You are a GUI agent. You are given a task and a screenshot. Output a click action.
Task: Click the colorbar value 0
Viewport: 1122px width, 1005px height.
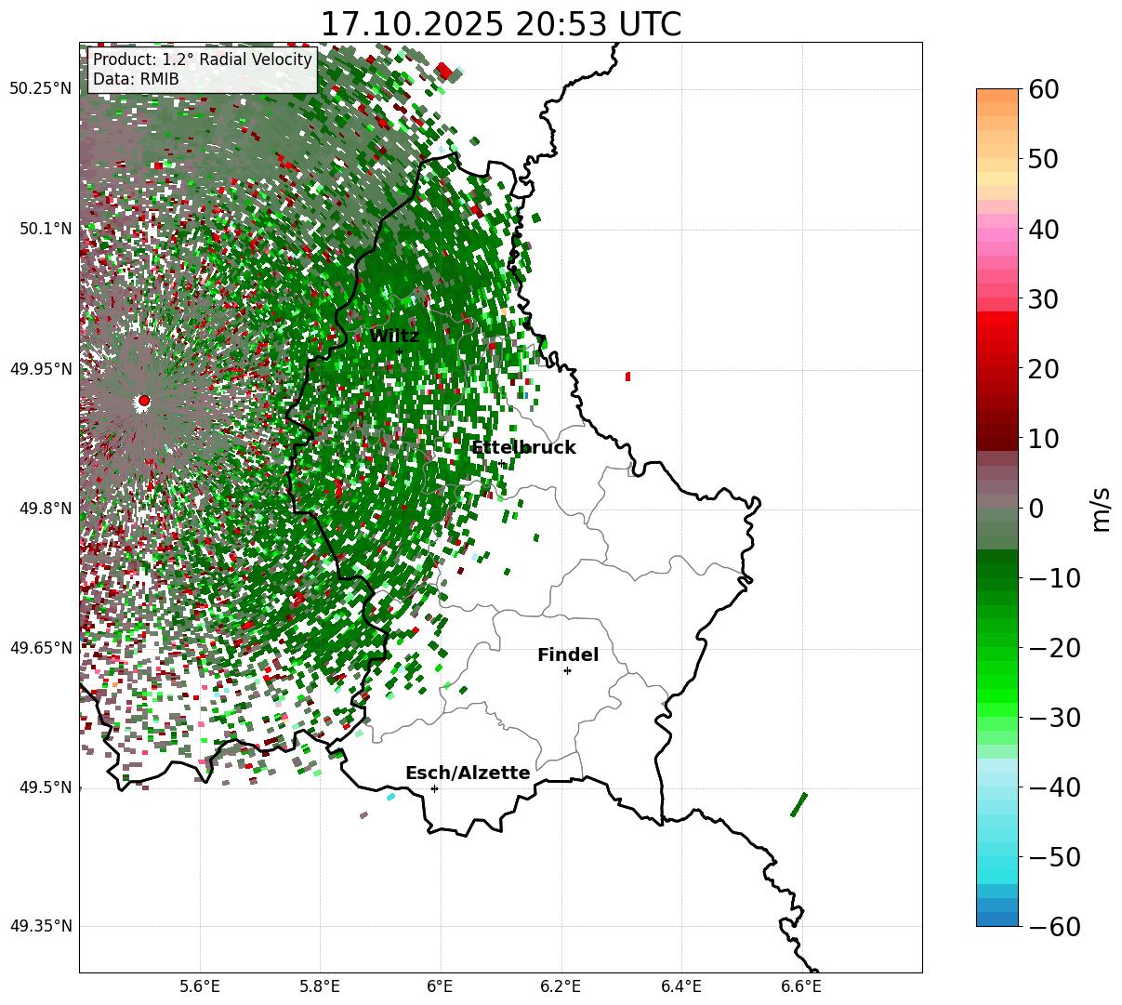point(1035,508)
